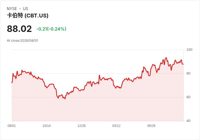Click the At close date text
The height and width of the screenshot is (140, 200).
click(23, 41)
